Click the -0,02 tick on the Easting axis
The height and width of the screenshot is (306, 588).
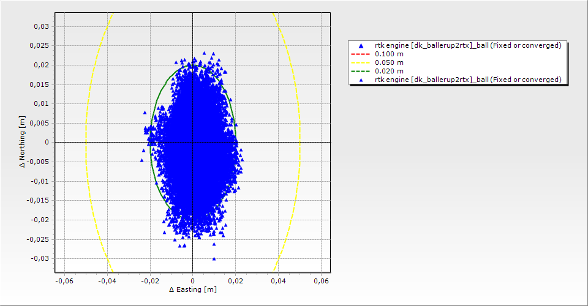pyautogui.click(x=150, y=281)
